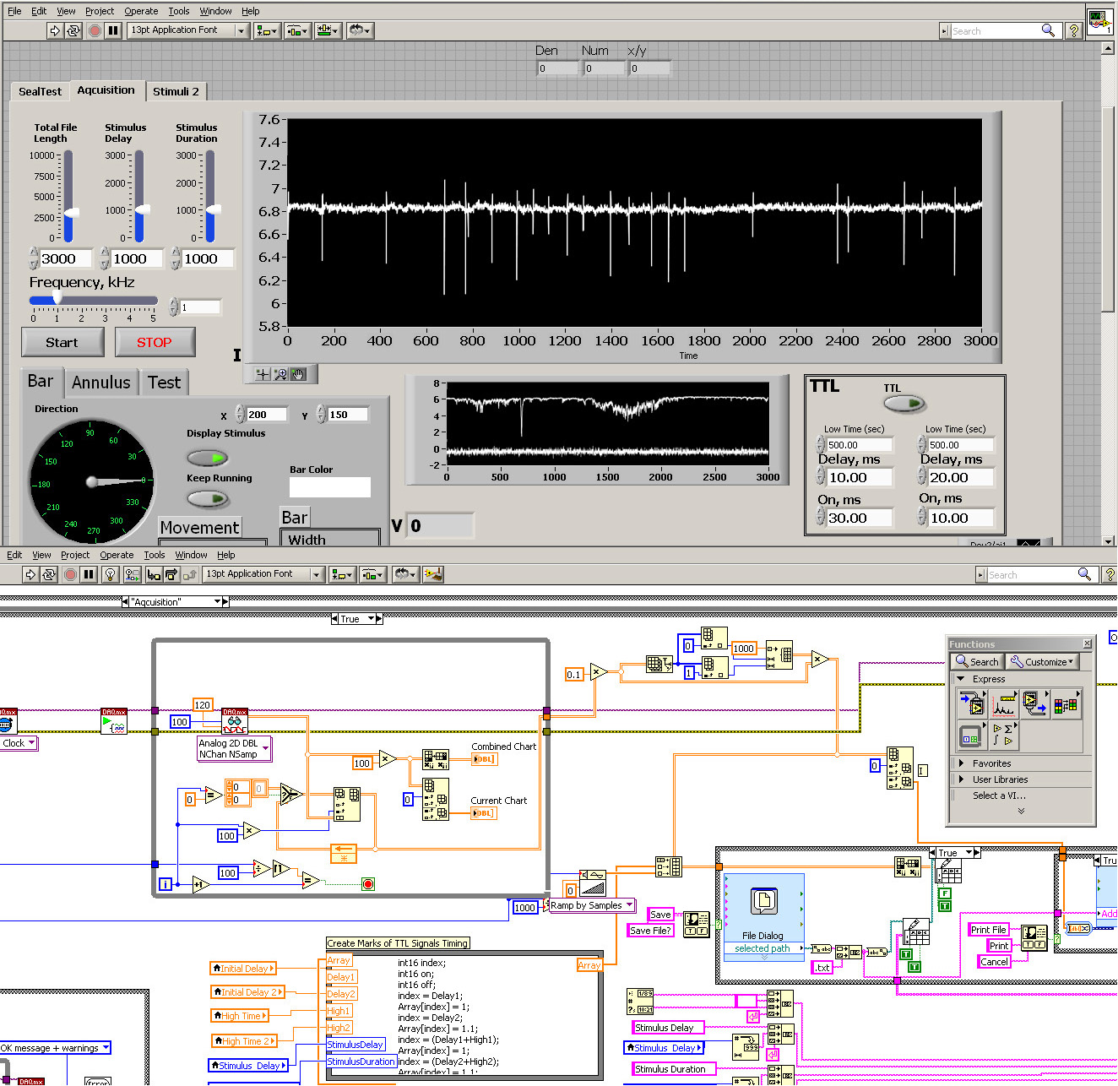Open the Customize dropdown in Functions palette
Viewport: 1118px width, 1086px height.
click(1043, 662)
